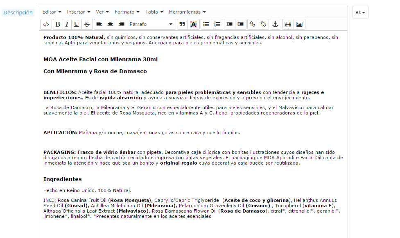Insert a video with the media icon
Screen dimensions: 400x238
tap(288, 24)
